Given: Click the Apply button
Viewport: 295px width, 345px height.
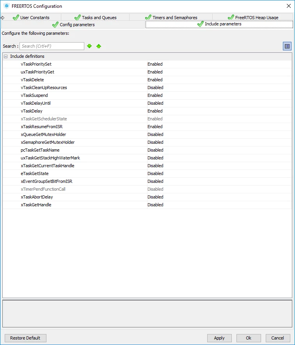Looking at the screenshot, I should [219, 338].
